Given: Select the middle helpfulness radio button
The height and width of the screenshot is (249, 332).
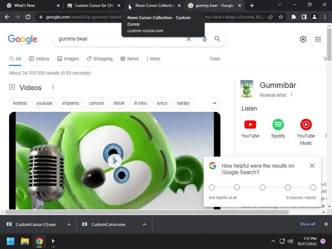Looking at the screenshot, I should point(263,187).
